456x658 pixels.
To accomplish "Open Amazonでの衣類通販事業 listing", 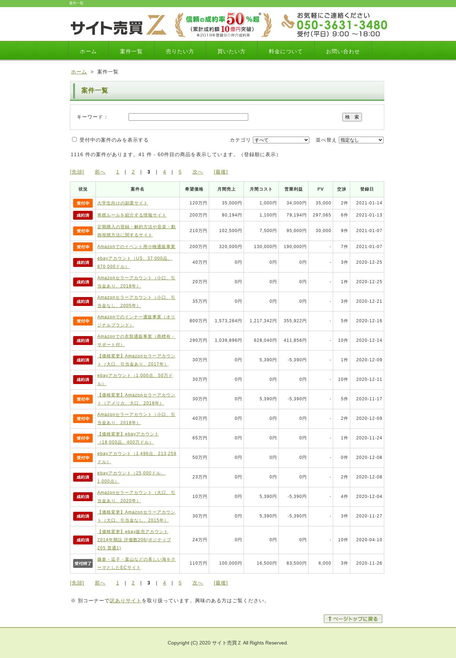I will pos(136,340).
